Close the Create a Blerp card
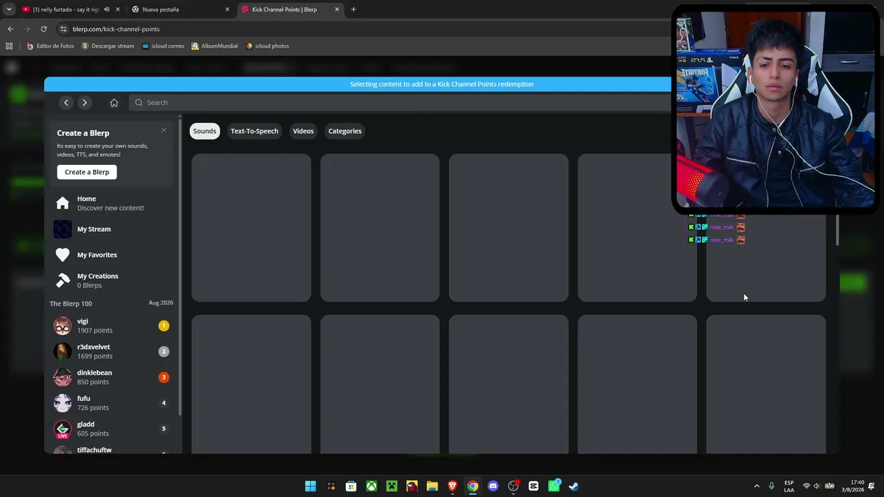This screenshot has width=884, height=497. click(164, 130)
